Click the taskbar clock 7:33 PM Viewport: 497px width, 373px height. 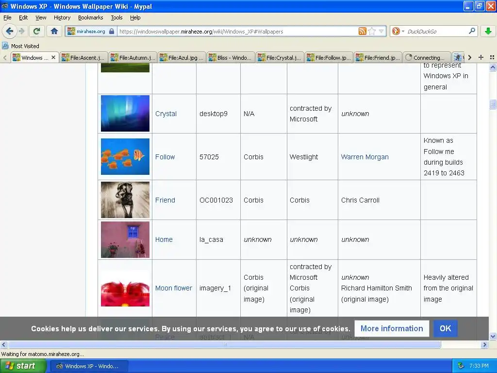(479, 366)
